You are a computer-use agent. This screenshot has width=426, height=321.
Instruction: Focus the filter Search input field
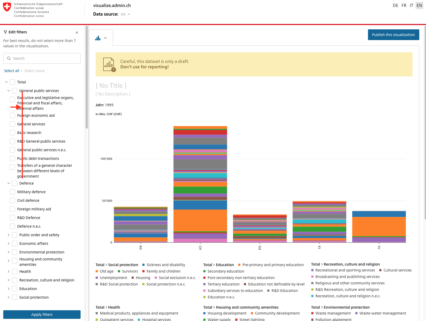click(42, 58)
